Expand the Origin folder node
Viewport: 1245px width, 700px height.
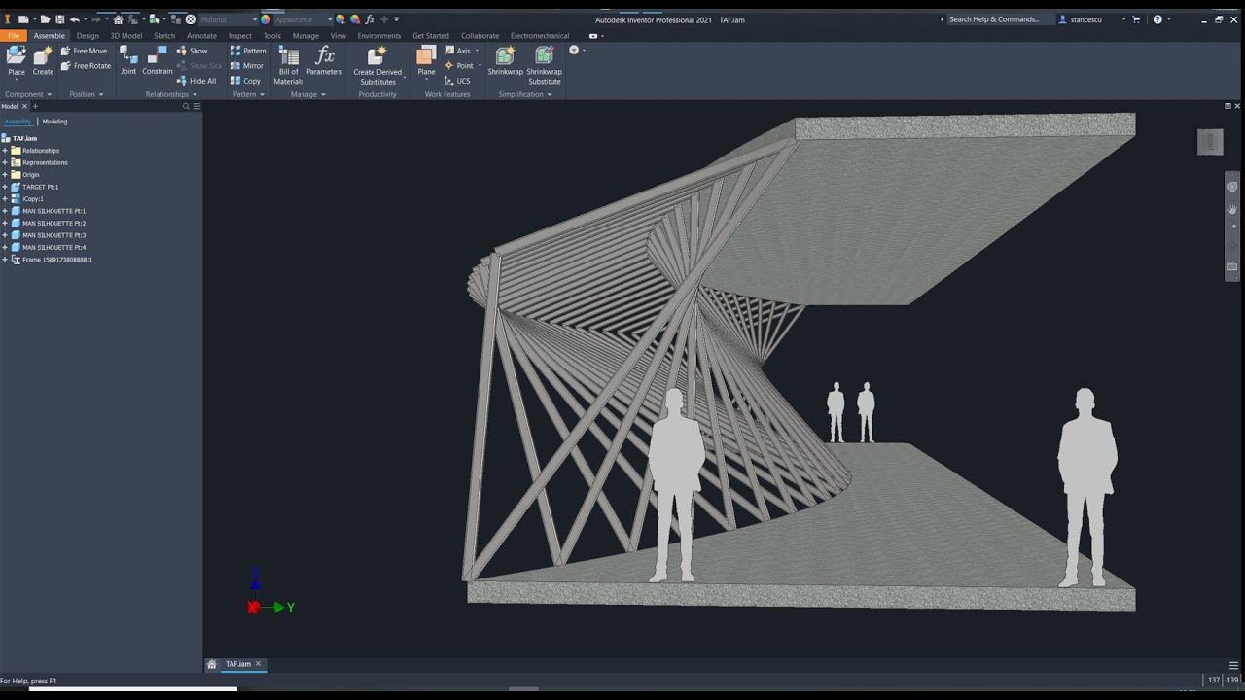(x=5, y=175)
